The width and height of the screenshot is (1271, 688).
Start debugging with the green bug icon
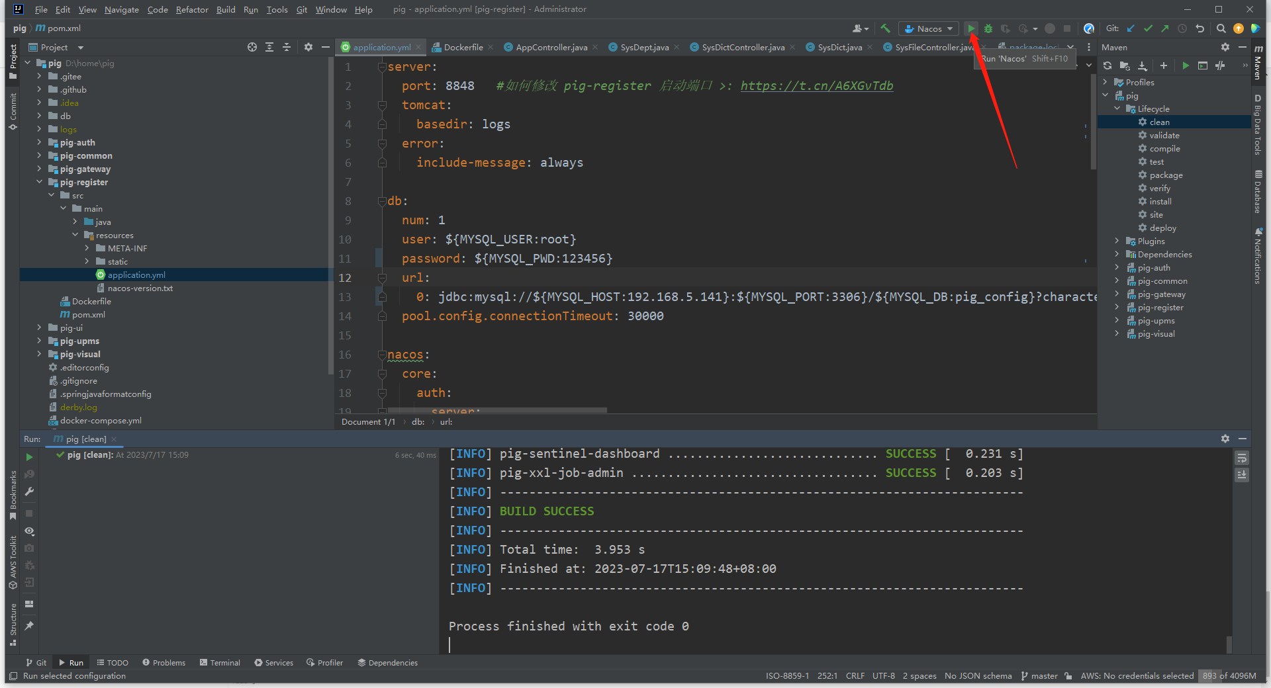click(x=988, y=28)
